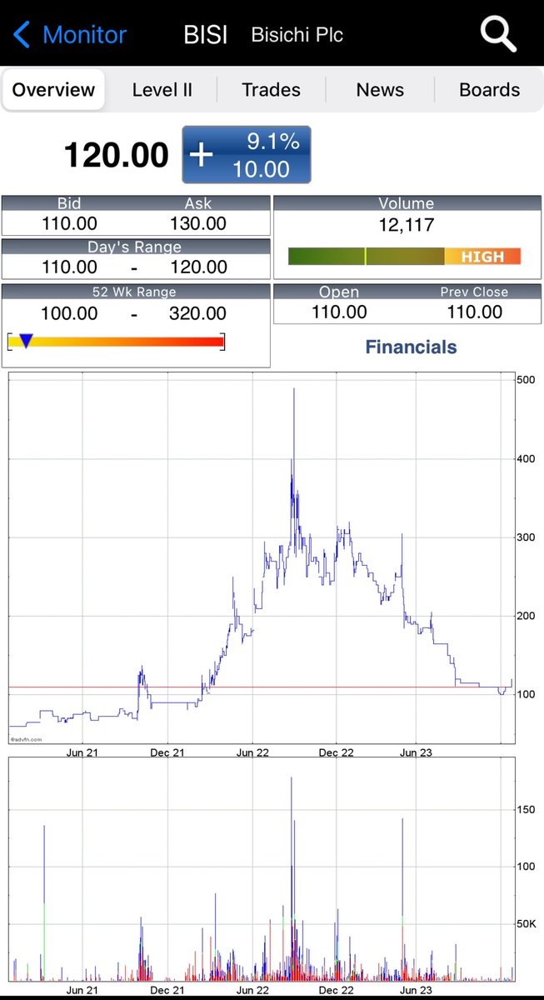Tap the 52 week low 100.00
The image size is (544, 1000).
pyautogui.click(x=69, y=313)
